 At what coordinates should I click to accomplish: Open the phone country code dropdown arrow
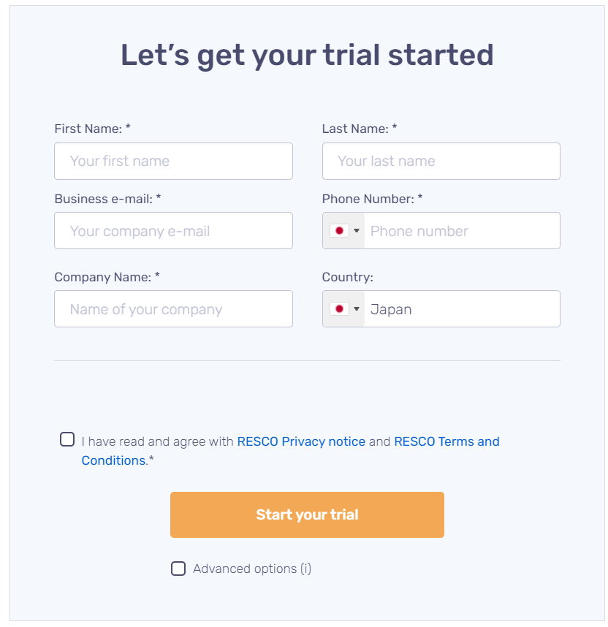pyautogui.click(x=357, y=231)
